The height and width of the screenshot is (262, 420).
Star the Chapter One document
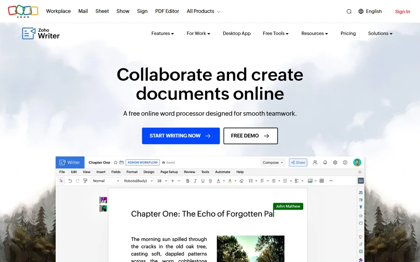click(115, 162)
